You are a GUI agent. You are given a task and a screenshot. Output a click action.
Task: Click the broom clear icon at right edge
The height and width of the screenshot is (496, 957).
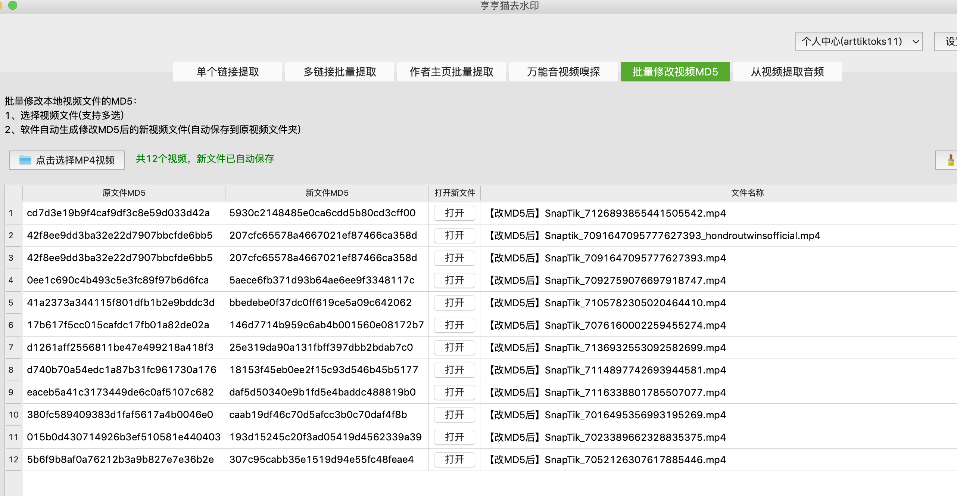(x=950, y=160)
